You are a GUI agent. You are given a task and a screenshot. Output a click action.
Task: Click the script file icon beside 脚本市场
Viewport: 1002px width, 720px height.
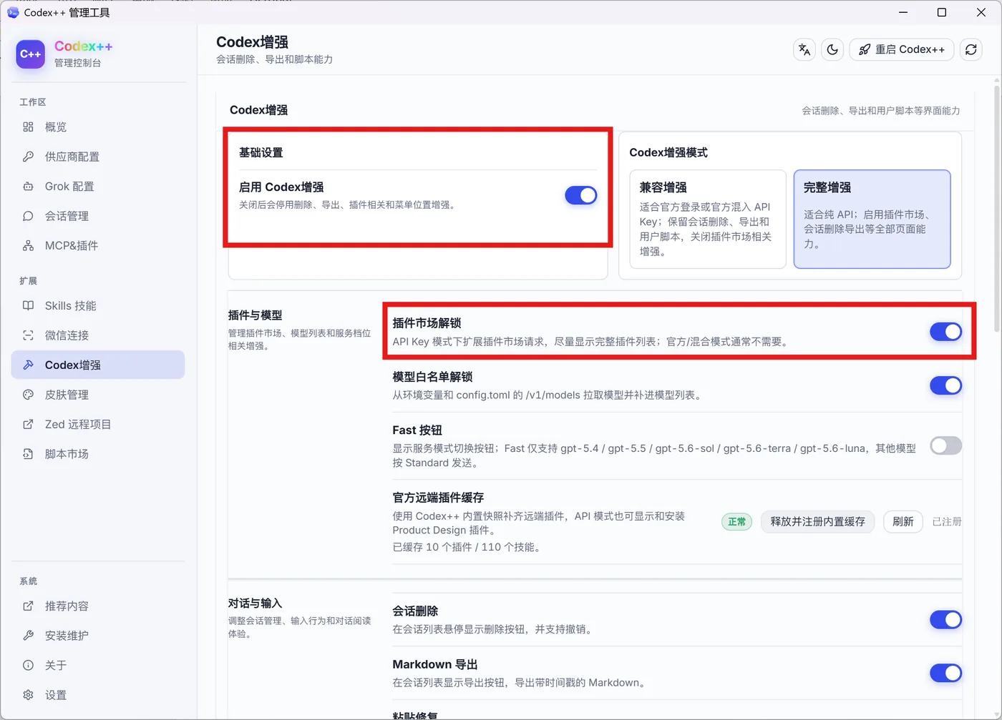pos(28,454)
